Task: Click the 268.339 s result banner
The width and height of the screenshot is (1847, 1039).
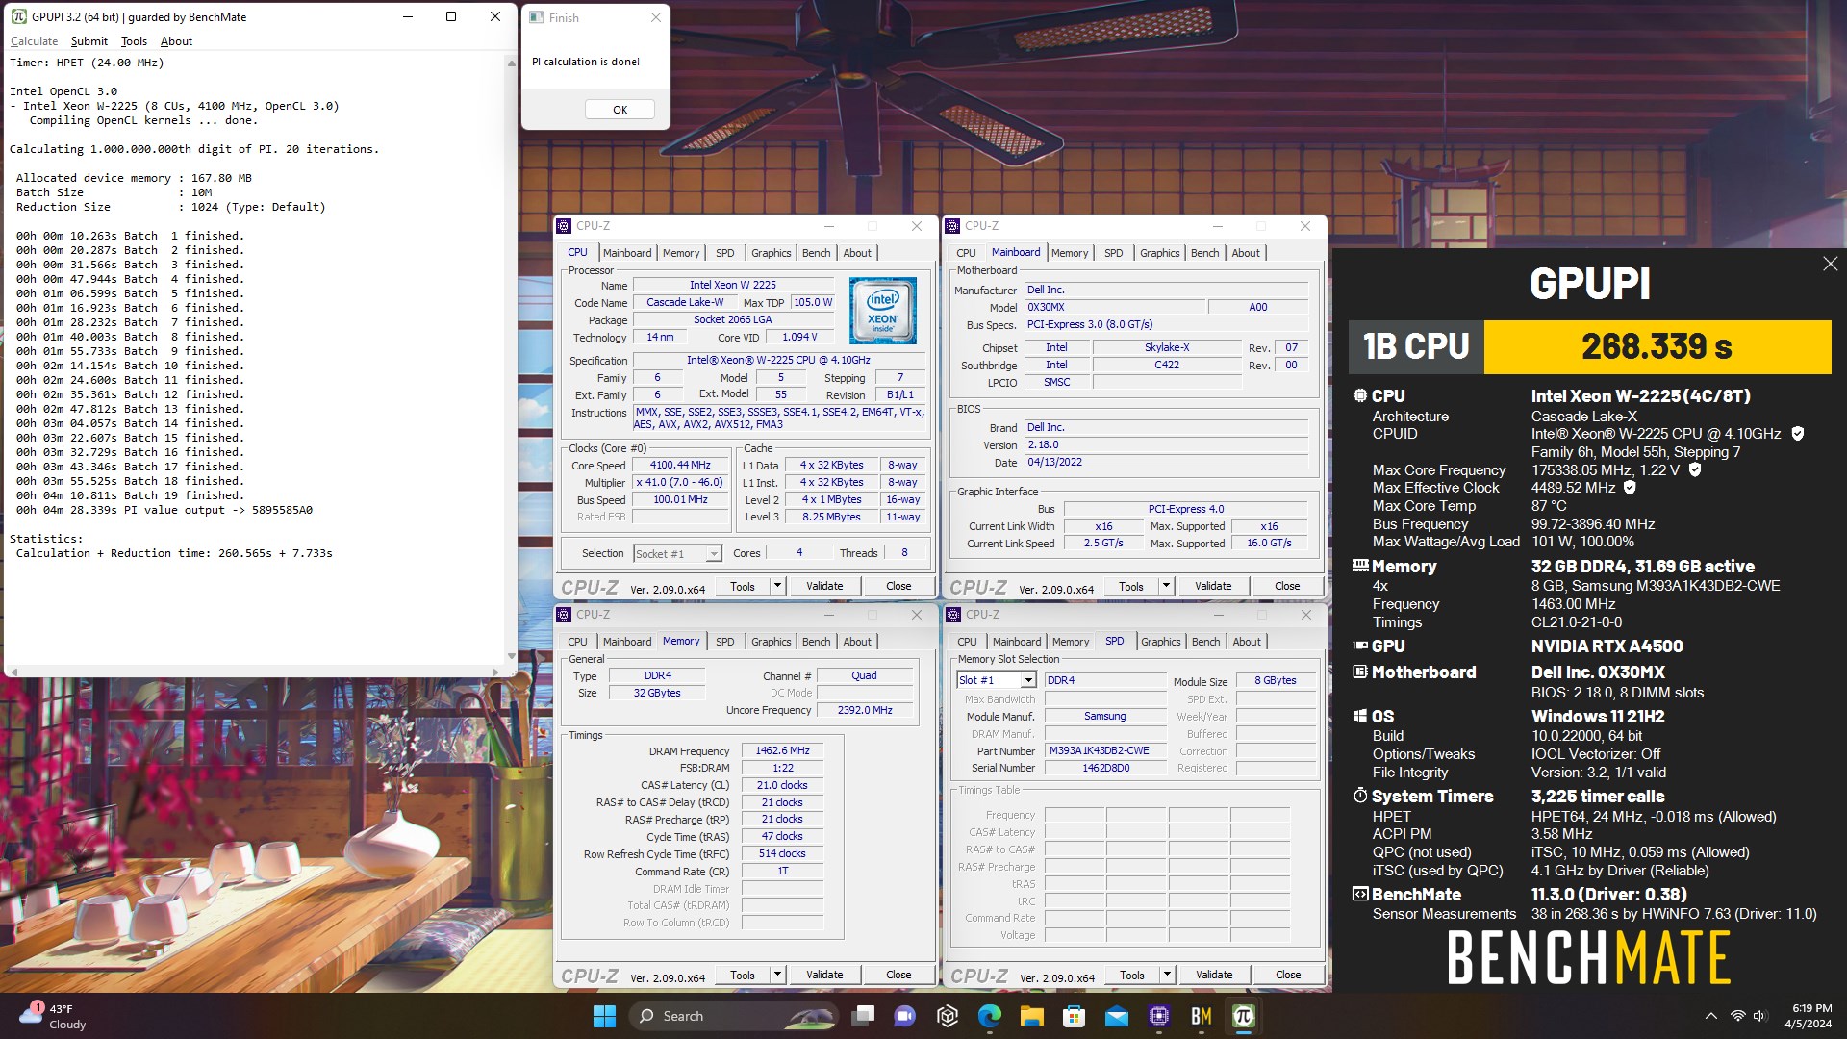Action: [x=1657, y=346]
